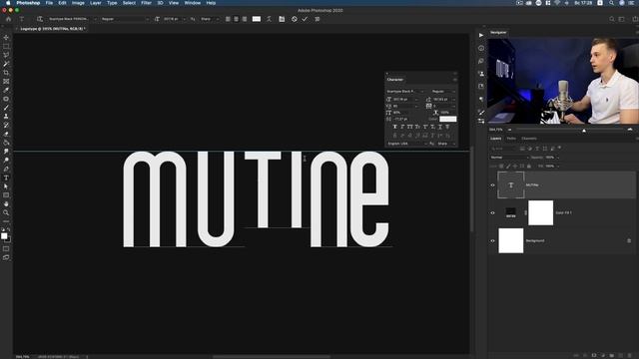Viewport: 639px width, 359px height.
Task: Select the Color Fill 1 layer mask thumbnail
Action: (x=541, y=212)
